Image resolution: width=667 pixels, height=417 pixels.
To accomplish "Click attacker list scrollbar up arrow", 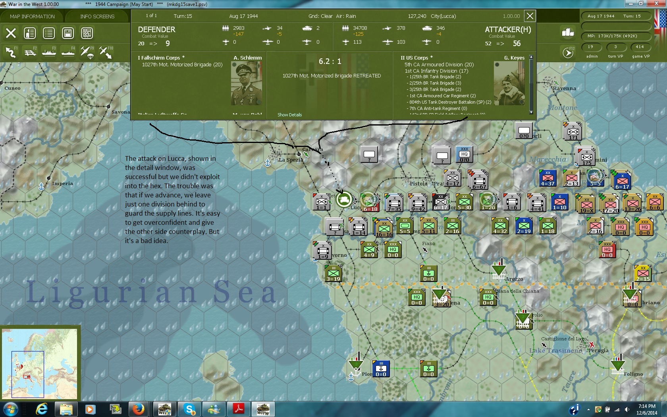I will tap(531, 57).
